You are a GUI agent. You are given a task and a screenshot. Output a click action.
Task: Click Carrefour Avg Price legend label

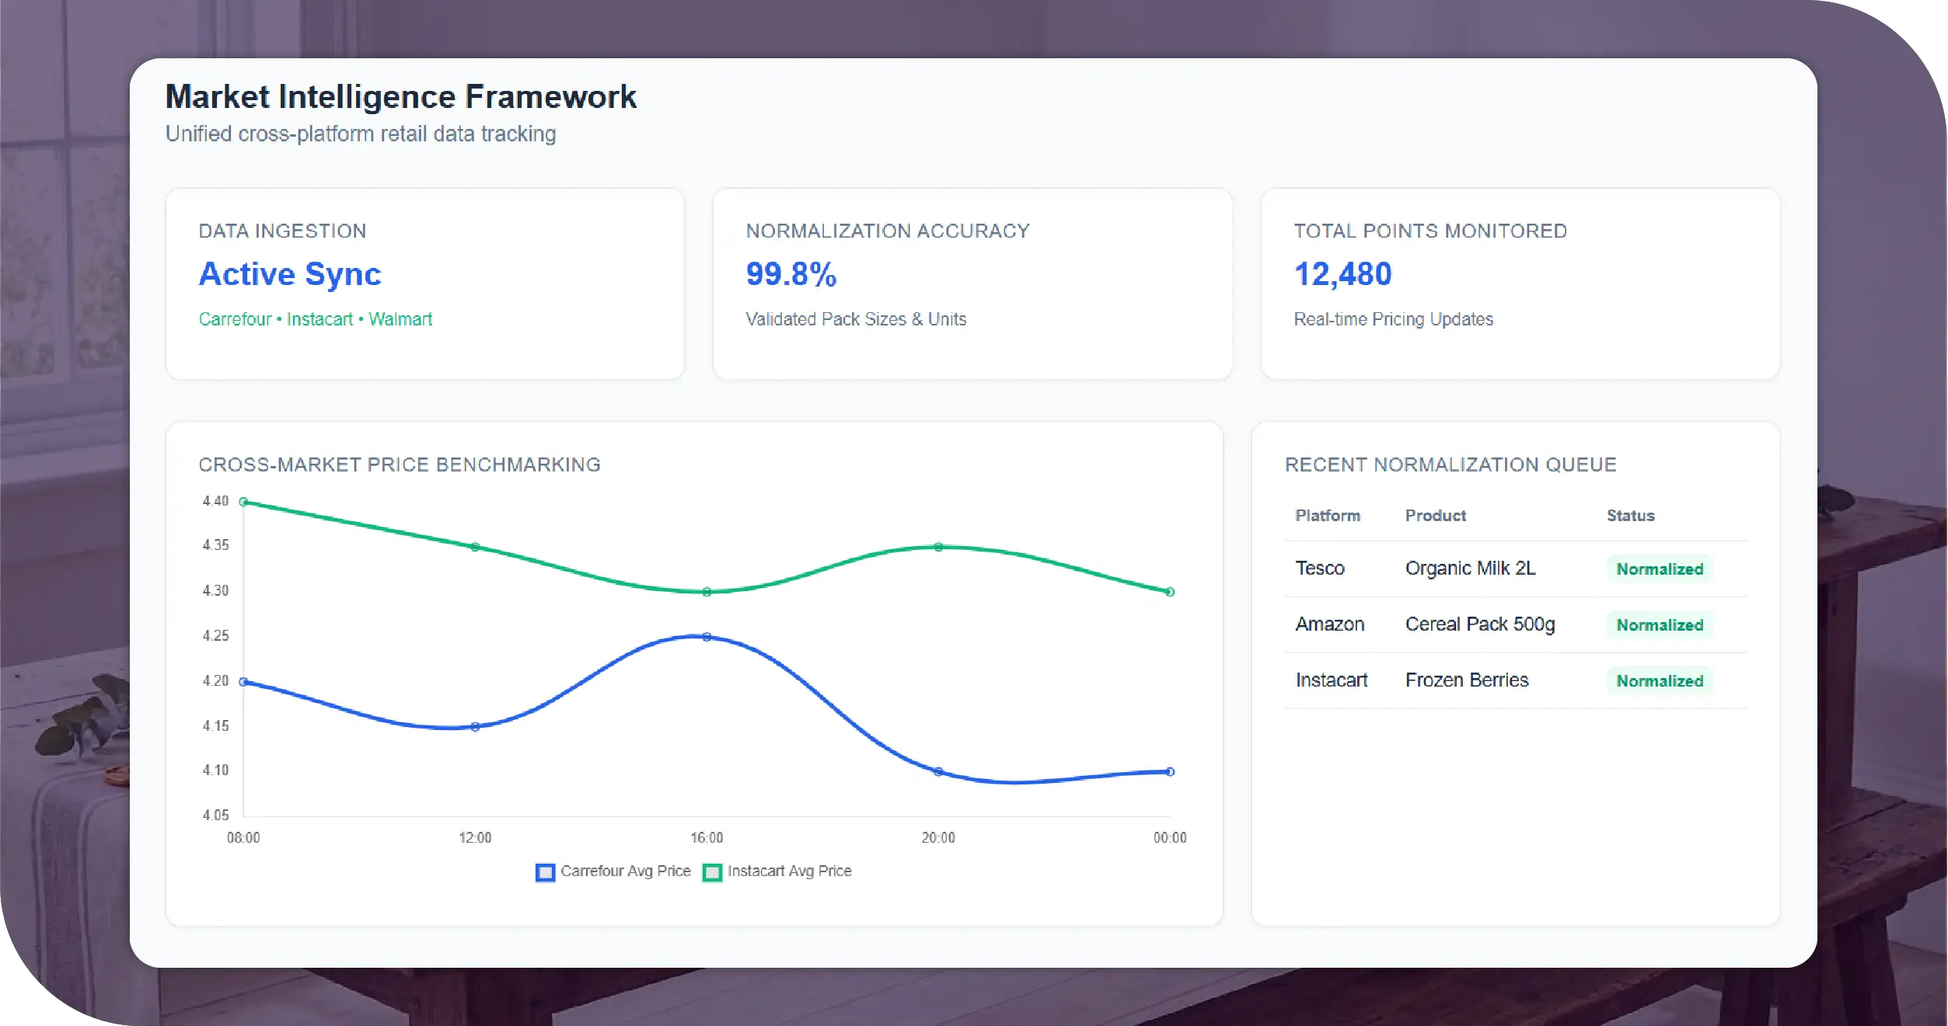(x=626, y=871)
